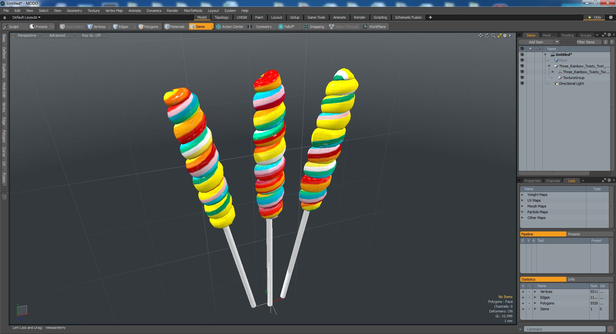Screen dimensions: 616x334
Task: Click the Advanced shading style button
Action: 57,36
